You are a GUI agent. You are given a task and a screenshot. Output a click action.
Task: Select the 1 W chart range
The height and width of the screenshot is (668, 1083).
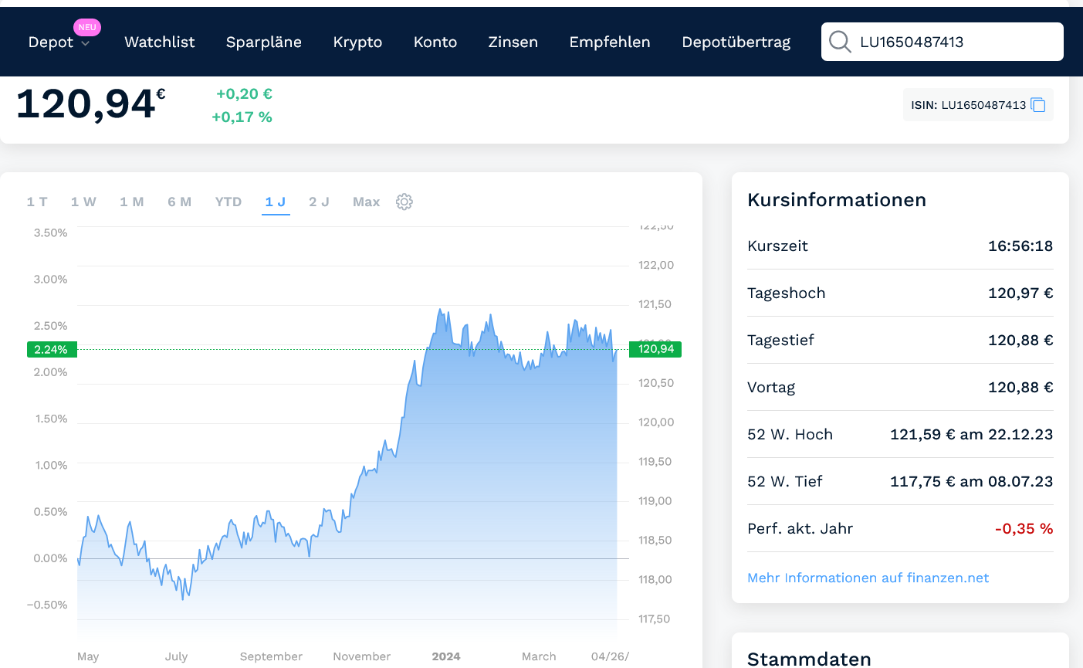pyautogui.click(x=83, y=202)
